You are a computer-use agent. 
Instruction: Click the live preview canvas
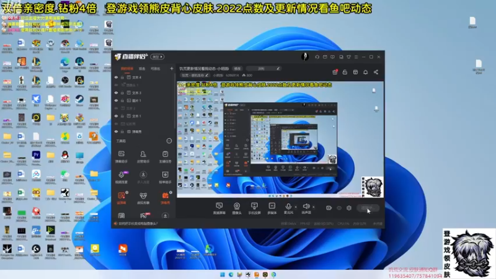tap(280, 140)
